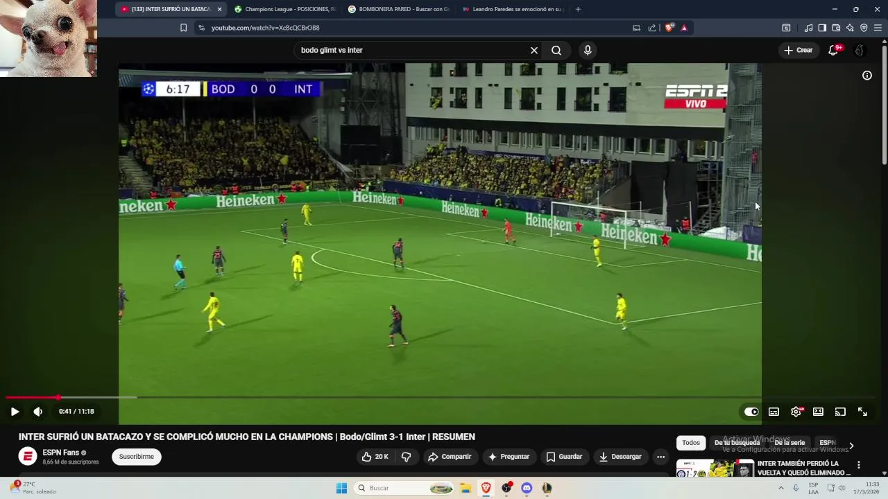Open tab search icon in browser toolbar
Viewport: 888px width, 499px height.
tap(786, 28)
